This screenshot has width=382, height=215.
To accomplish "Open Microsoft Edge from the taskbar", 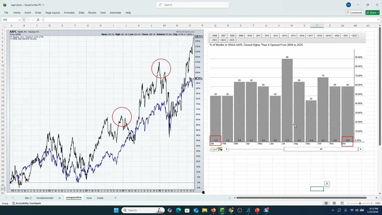I will coord(178,210).
